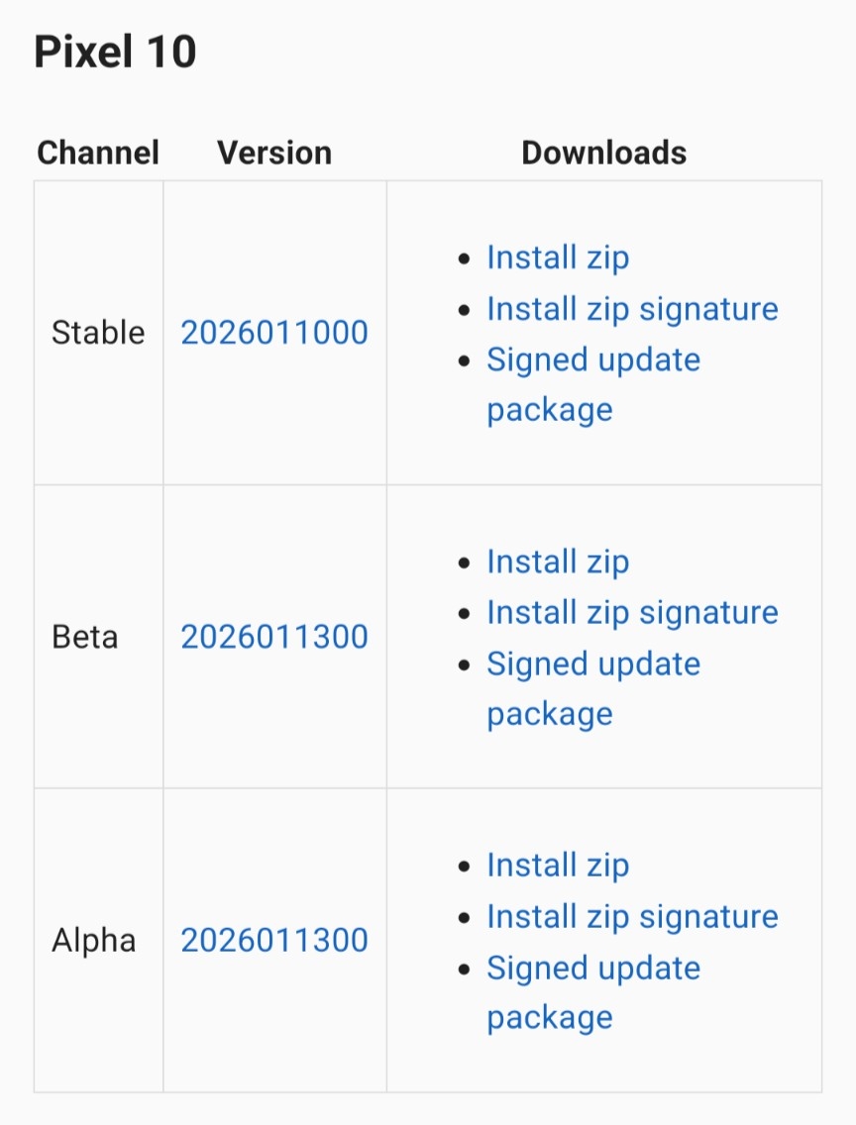Get the Stable Install zip signature
The width and height of the screenshot is (856, 1125).
click(x=632, y=309)
